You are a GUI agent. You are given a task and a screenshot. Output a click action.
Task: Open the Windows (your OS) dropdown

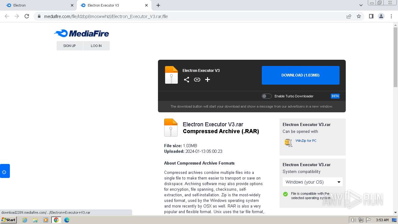312,182
